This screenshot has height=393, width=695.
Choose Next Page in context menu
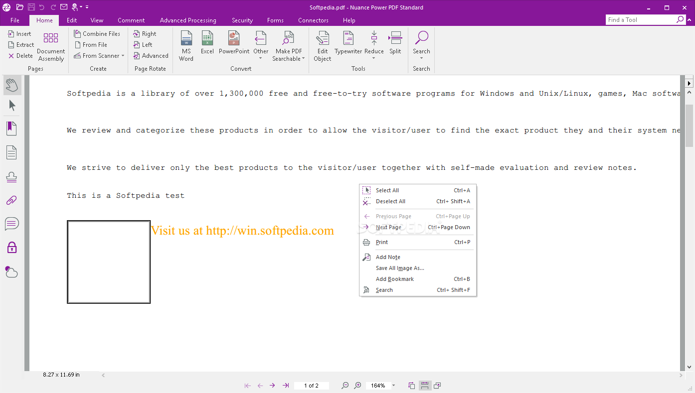[418, 227]
